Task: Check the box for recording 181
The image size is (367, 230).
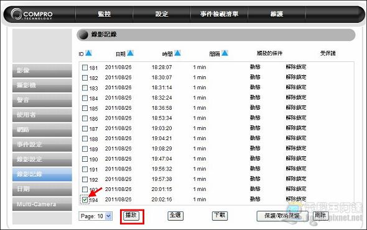Action: click(x=85, y=68)
